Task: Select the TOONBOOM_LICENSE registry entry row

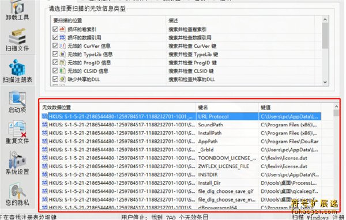Action: [181, 158]
